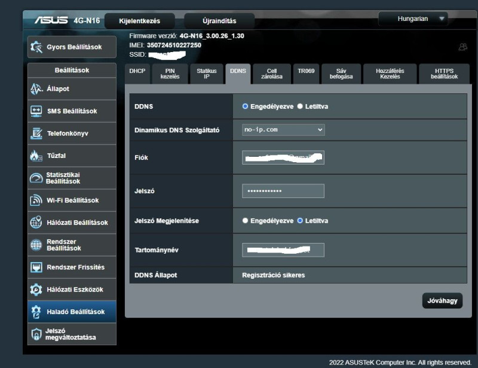This screenshot has height=368, width=478.
Task: Click the SMS Beállítások monitor icon
Action: tap(36, 111)
